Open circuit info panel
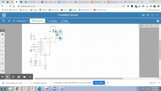 pyautogui.click(x=3, y=21)
